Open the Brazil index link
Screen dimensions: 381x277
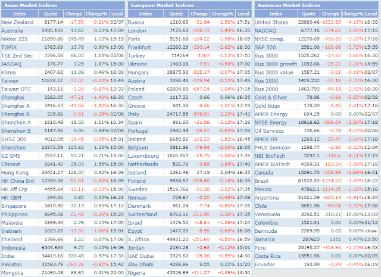(x=261, y=181)
